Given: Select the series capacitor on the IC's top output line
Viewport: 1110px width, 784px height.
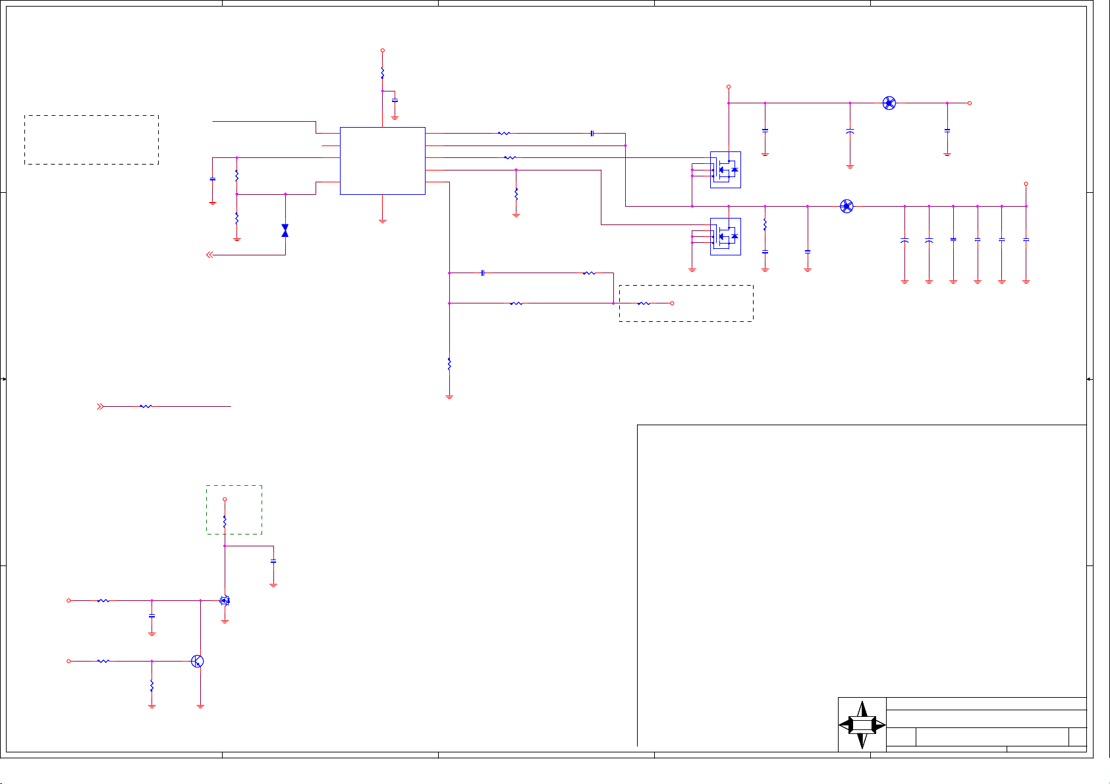Looking at the screenshot, I should pyautogui.click(x=592, y=133).
